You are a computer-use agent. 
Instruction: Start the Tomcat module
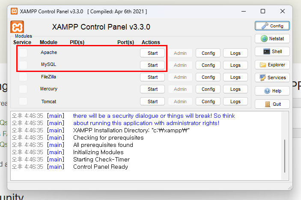tap(152, 101)
